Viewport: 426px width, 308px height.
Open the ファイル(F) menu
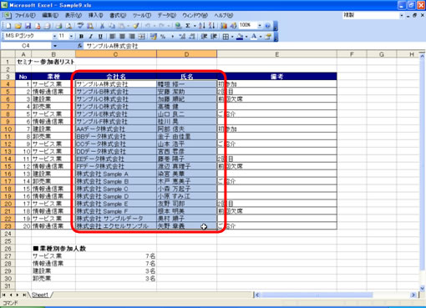tap(25, 15)
